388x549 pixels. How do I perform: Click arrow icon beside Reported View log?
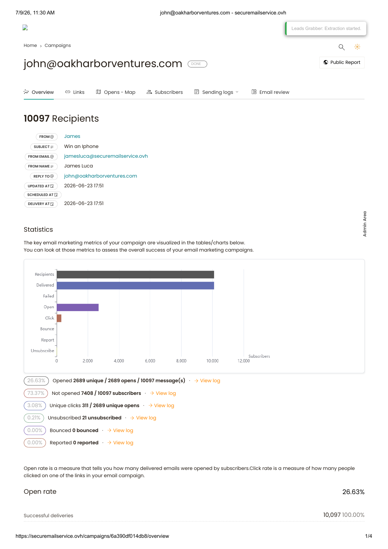(109, 443)
